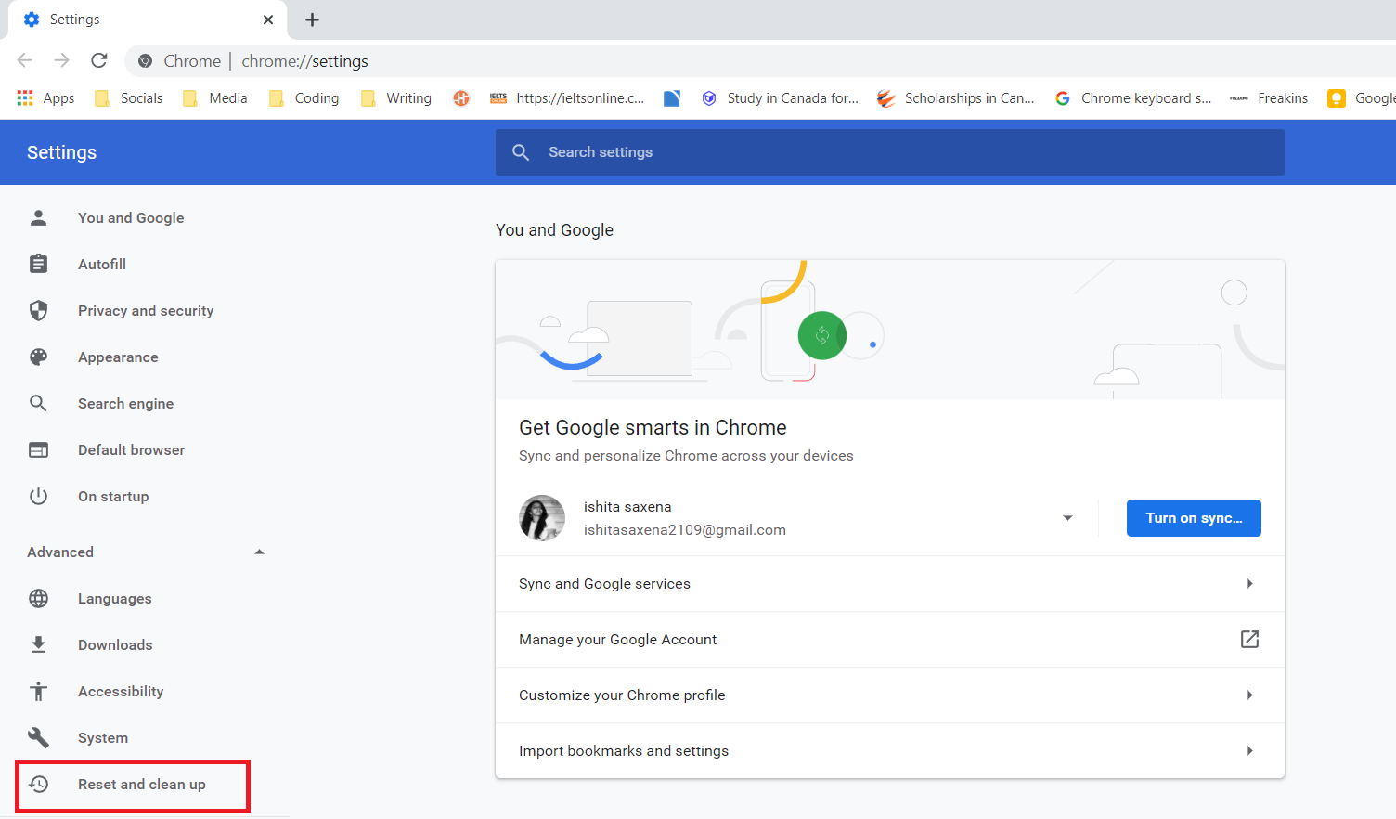This screenshot has height=819, width=1396.
Task: Click ishita saxena profile picture
Action: click(x=542, y=518)
